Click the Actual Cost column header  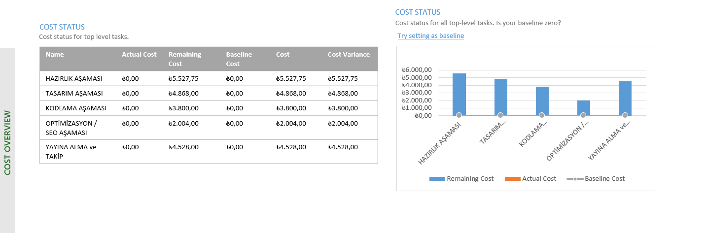[x=139, y=55]
